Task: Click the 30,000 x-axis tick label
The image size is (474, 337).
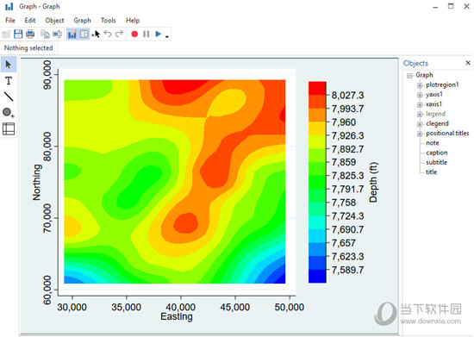Action: pos(72,307)
